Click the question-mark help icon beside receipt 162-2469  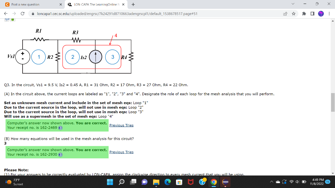tap(60, 128)
